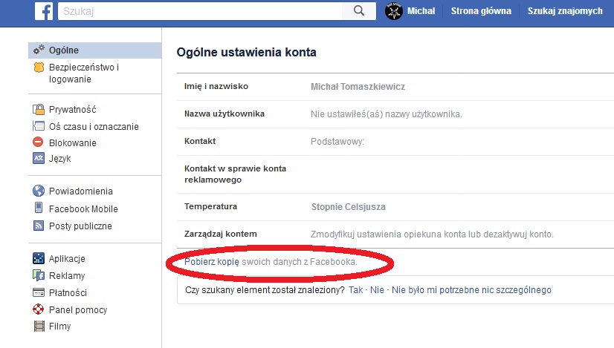This screenshot has width=614, height=348.
Task: Click the Facebook logo icon
Action: (x=44, y=11)
